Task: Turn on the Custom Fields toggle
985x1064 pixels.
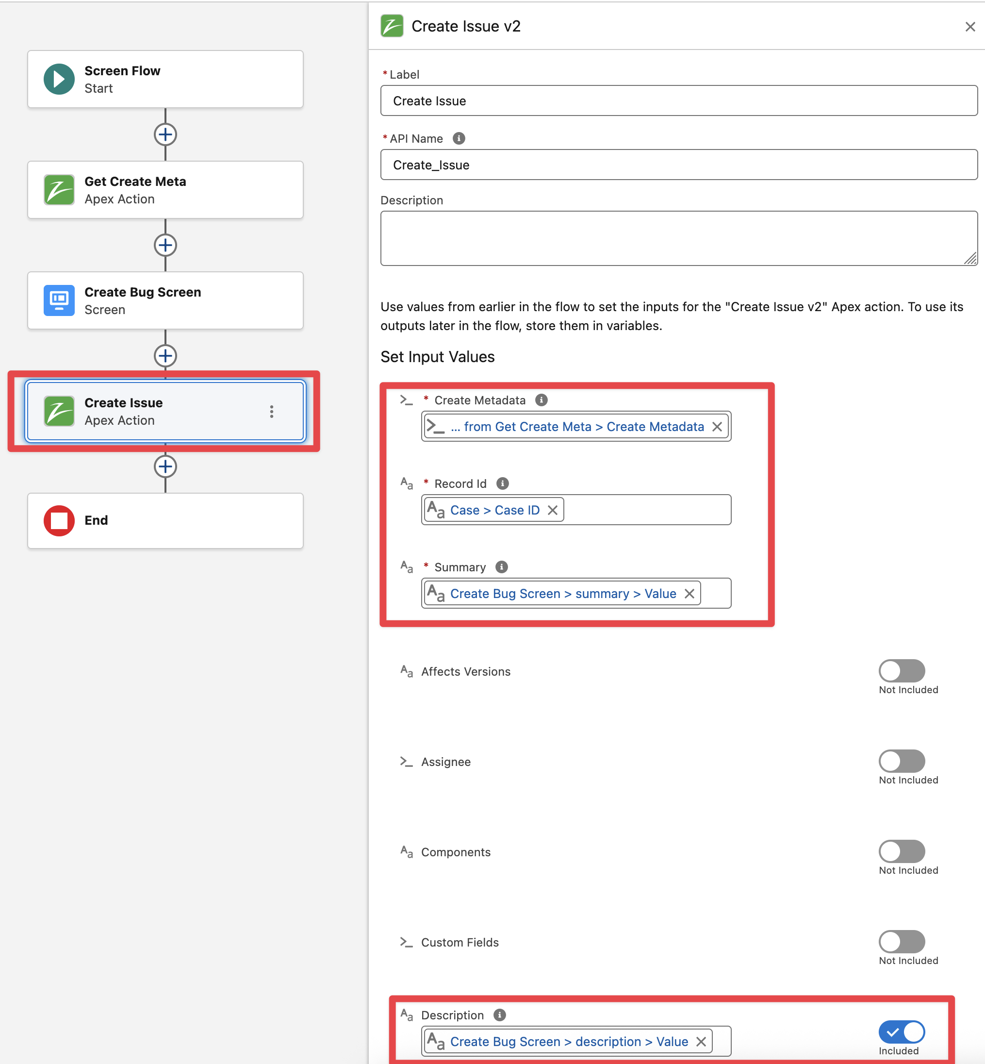Action: tap(902, 941)
